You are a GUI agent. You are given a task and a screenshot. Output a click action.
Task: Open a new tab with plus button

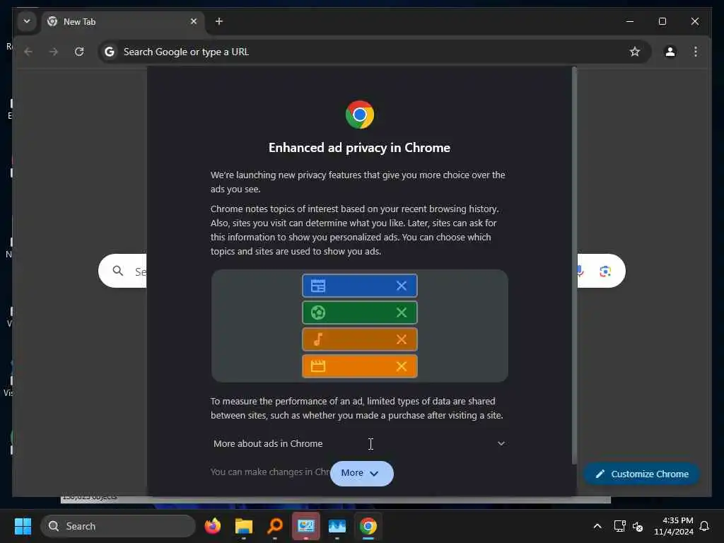(219, 21)
